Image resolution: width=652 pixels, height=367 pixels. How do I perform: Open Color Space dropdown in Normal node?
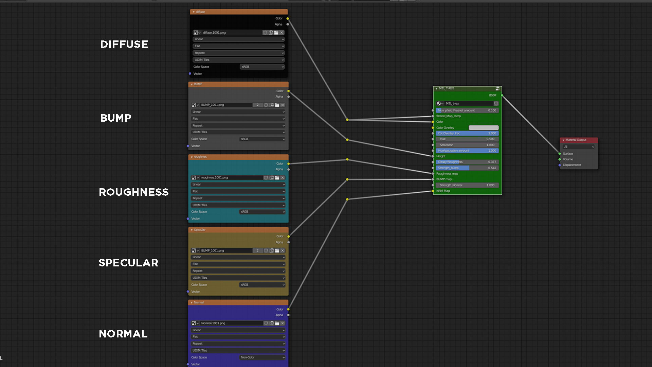point(262,357)
